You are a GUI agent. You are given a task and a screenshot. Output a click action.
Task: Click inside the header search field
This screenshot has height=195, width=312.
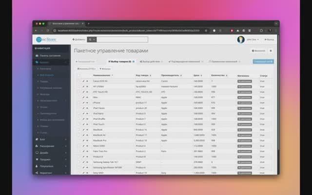122,39
